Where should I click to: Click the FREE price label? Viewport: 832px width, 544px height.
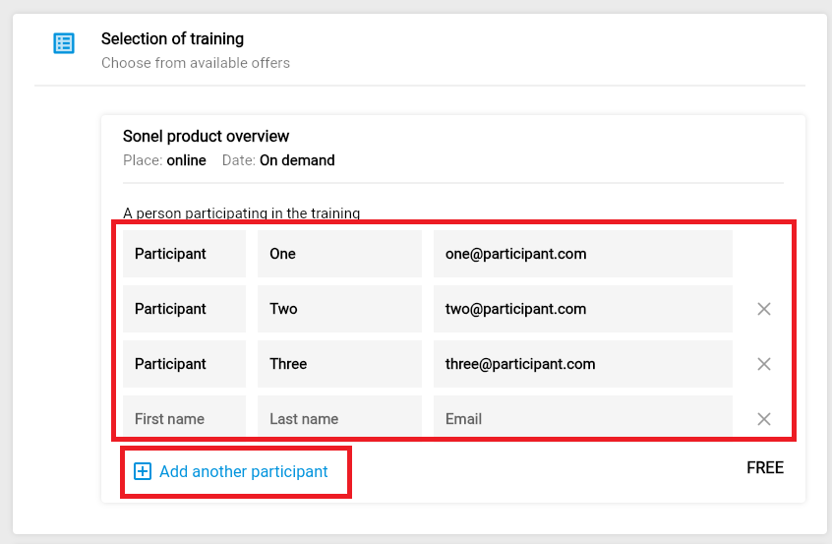click(x=764, y=467)
